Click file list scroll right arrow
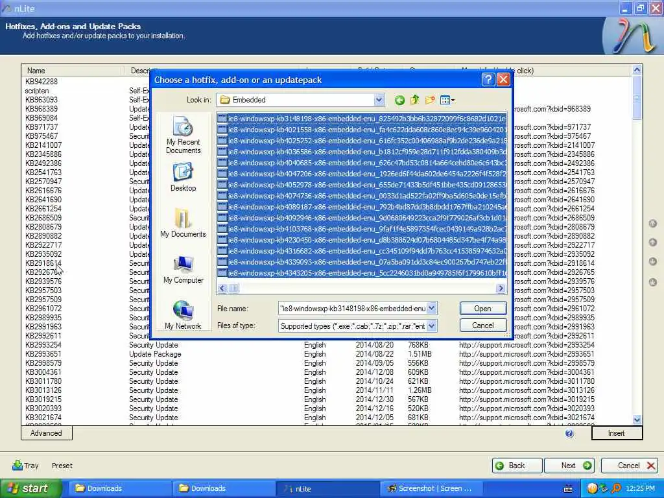 [x=501, y=289]
